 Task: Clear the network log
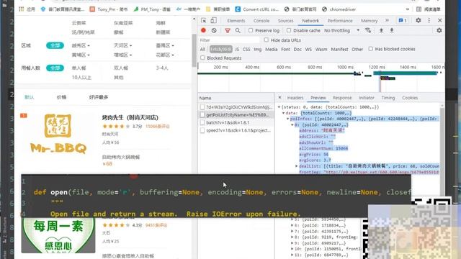(214, 30)
